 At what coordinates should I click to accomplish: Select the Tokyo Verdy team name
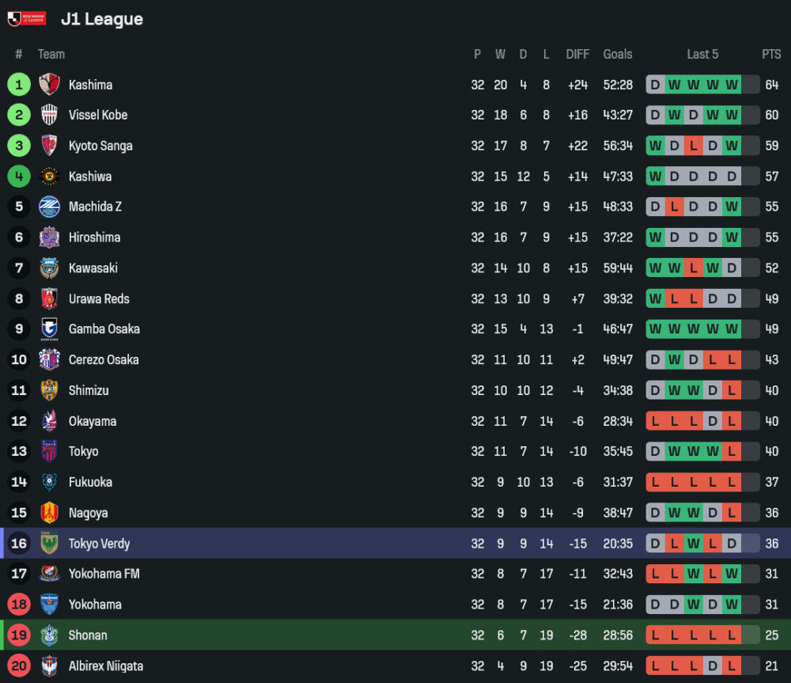(x=99, y=544)
